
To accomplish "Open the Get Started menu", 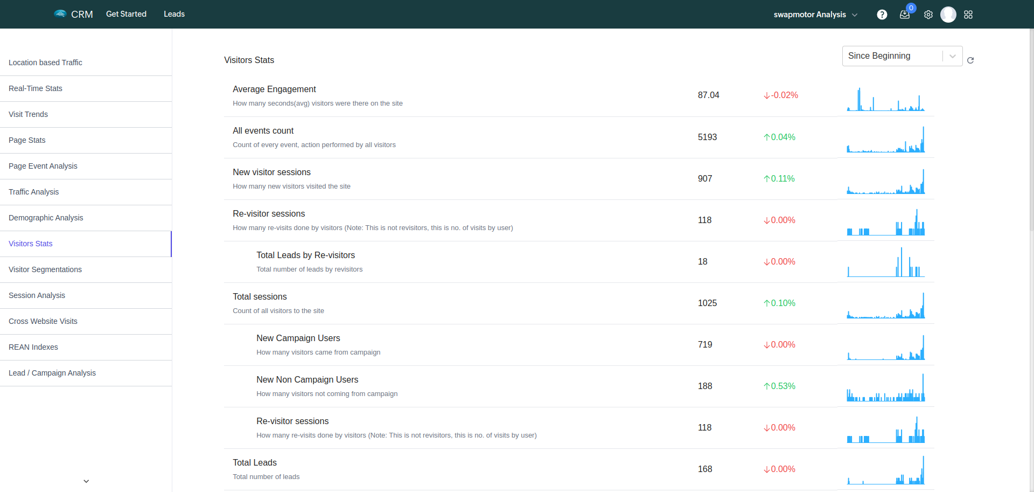I will coord(126,14).
